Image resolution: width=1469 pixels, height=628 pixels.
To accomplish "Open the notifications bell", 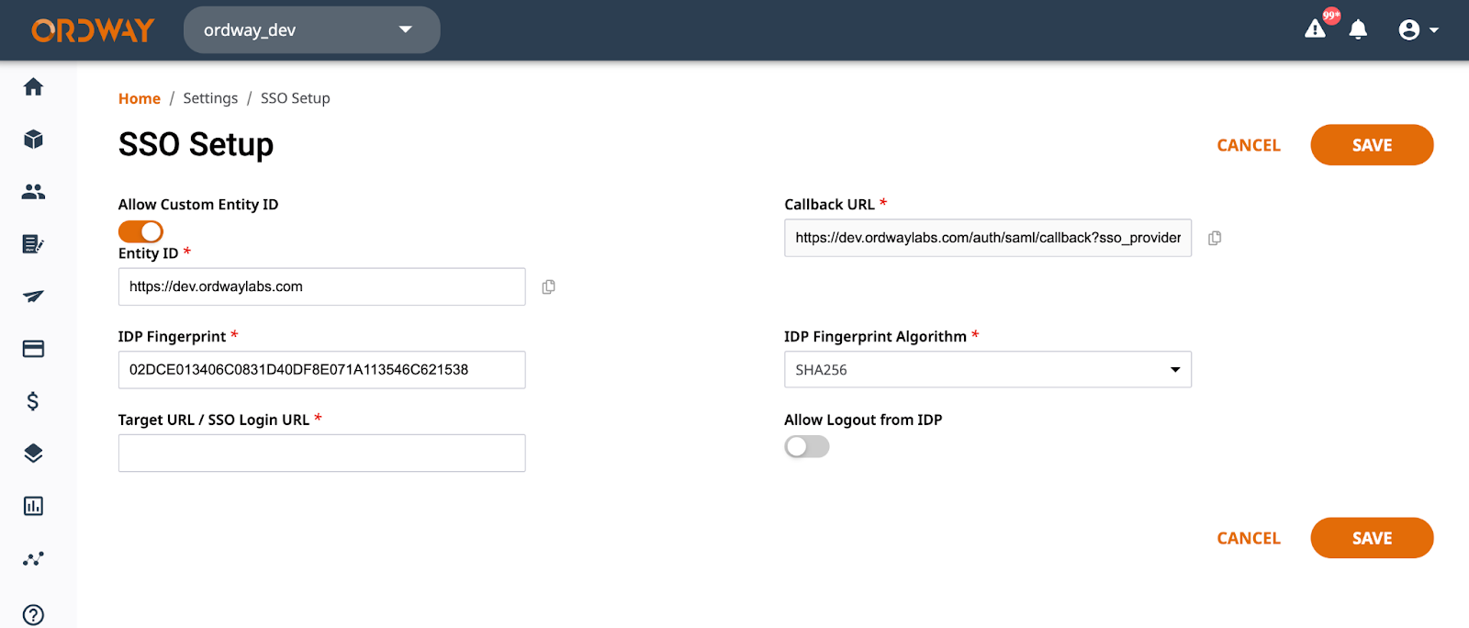I will click(1358, 29).
